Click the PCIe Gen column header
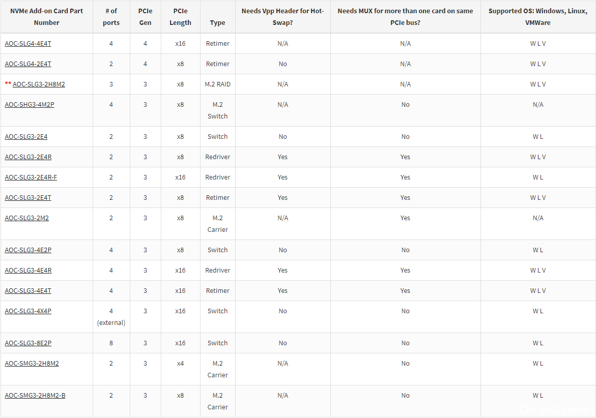Screen dimensions: 596x418 coord(145,17)
